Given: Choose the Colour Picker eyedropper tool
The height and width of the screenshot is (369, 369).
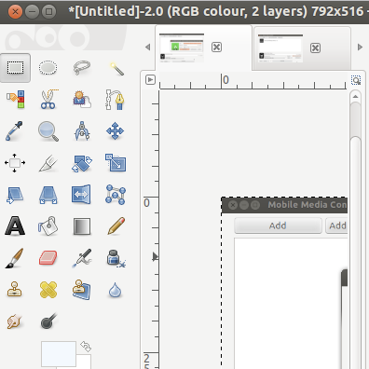Looking at the screenshot, I should pyautogui.click(x=14, y=131).
